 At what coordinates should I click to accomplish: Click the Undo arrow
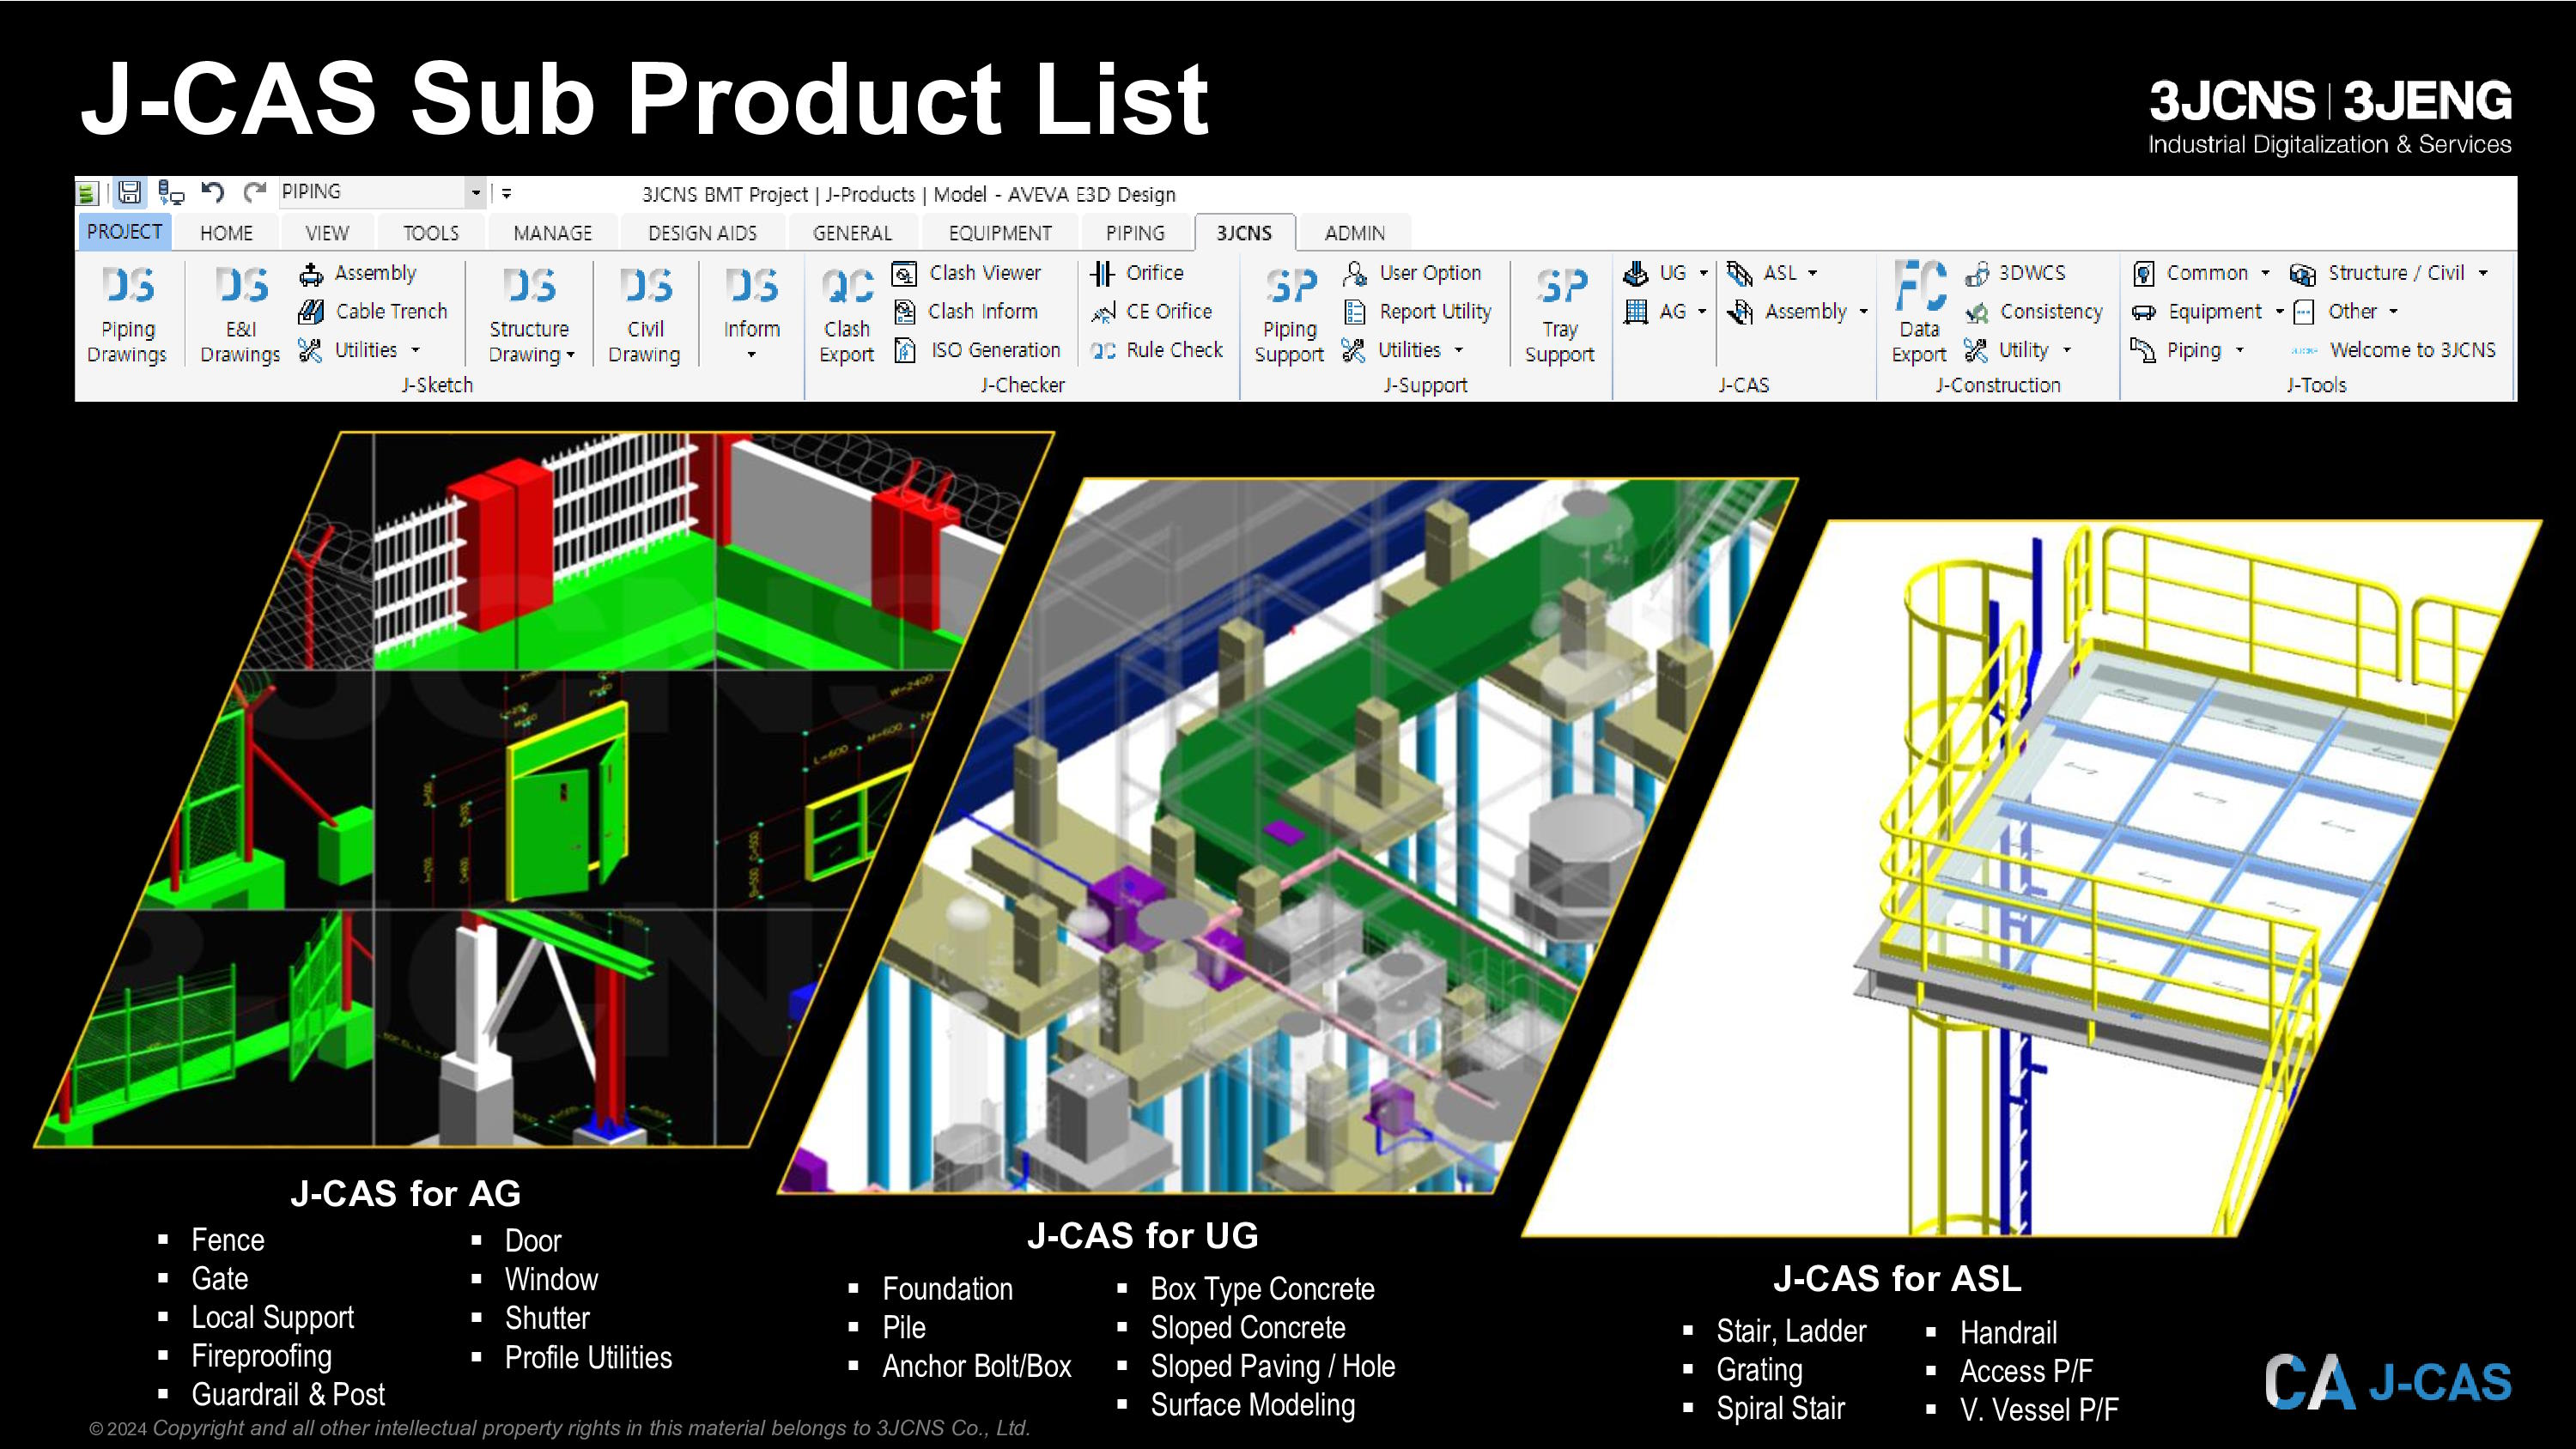click(x=212, y=192)
